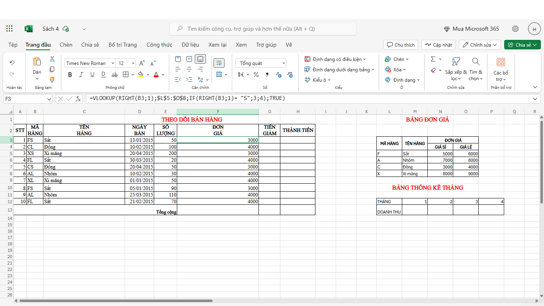Toggle Bold formatting

[x=70, y=75]
